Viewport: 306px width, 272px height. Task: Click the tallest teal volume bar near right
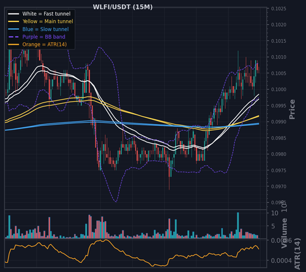pos(238,226)
